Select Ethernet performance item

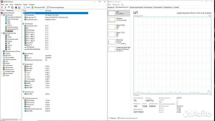[x=119, y=42]
